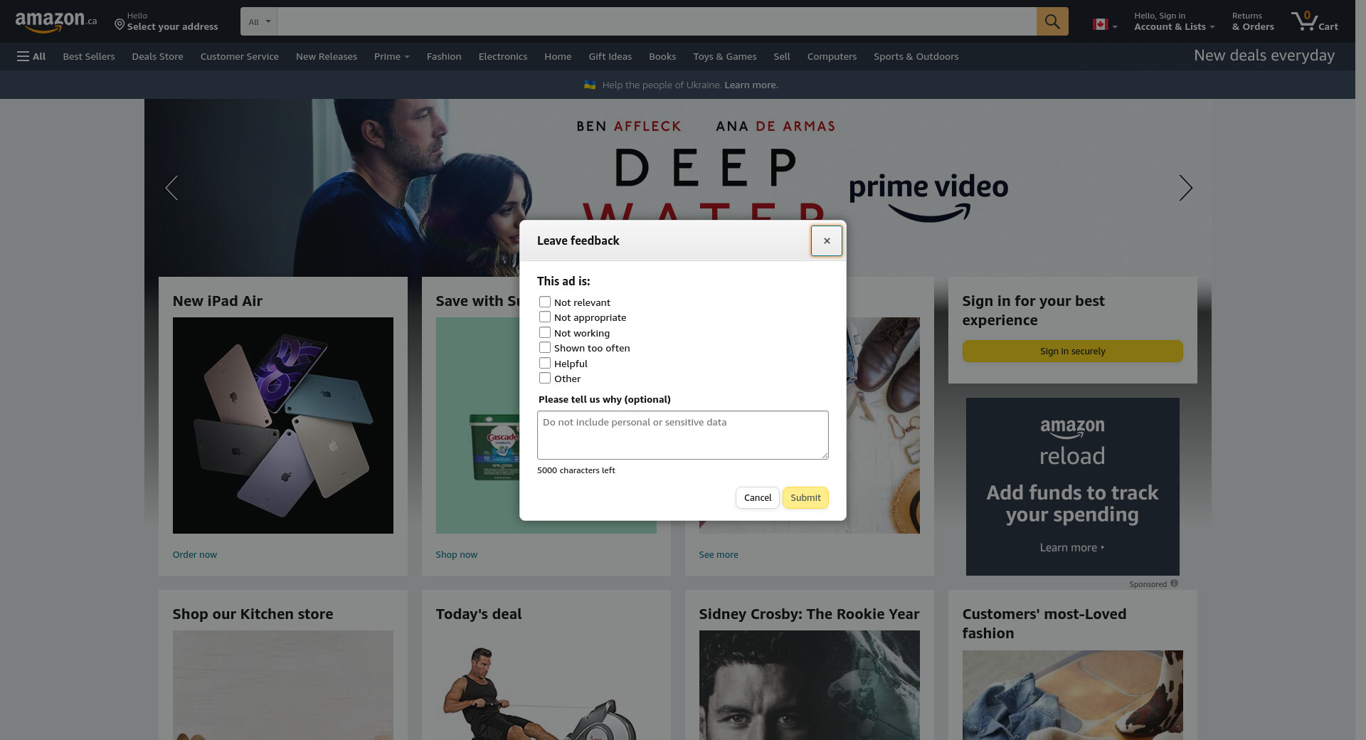
Task: Click the New iPad Air image
Action: pyautogui.click(x=283, y=425)
